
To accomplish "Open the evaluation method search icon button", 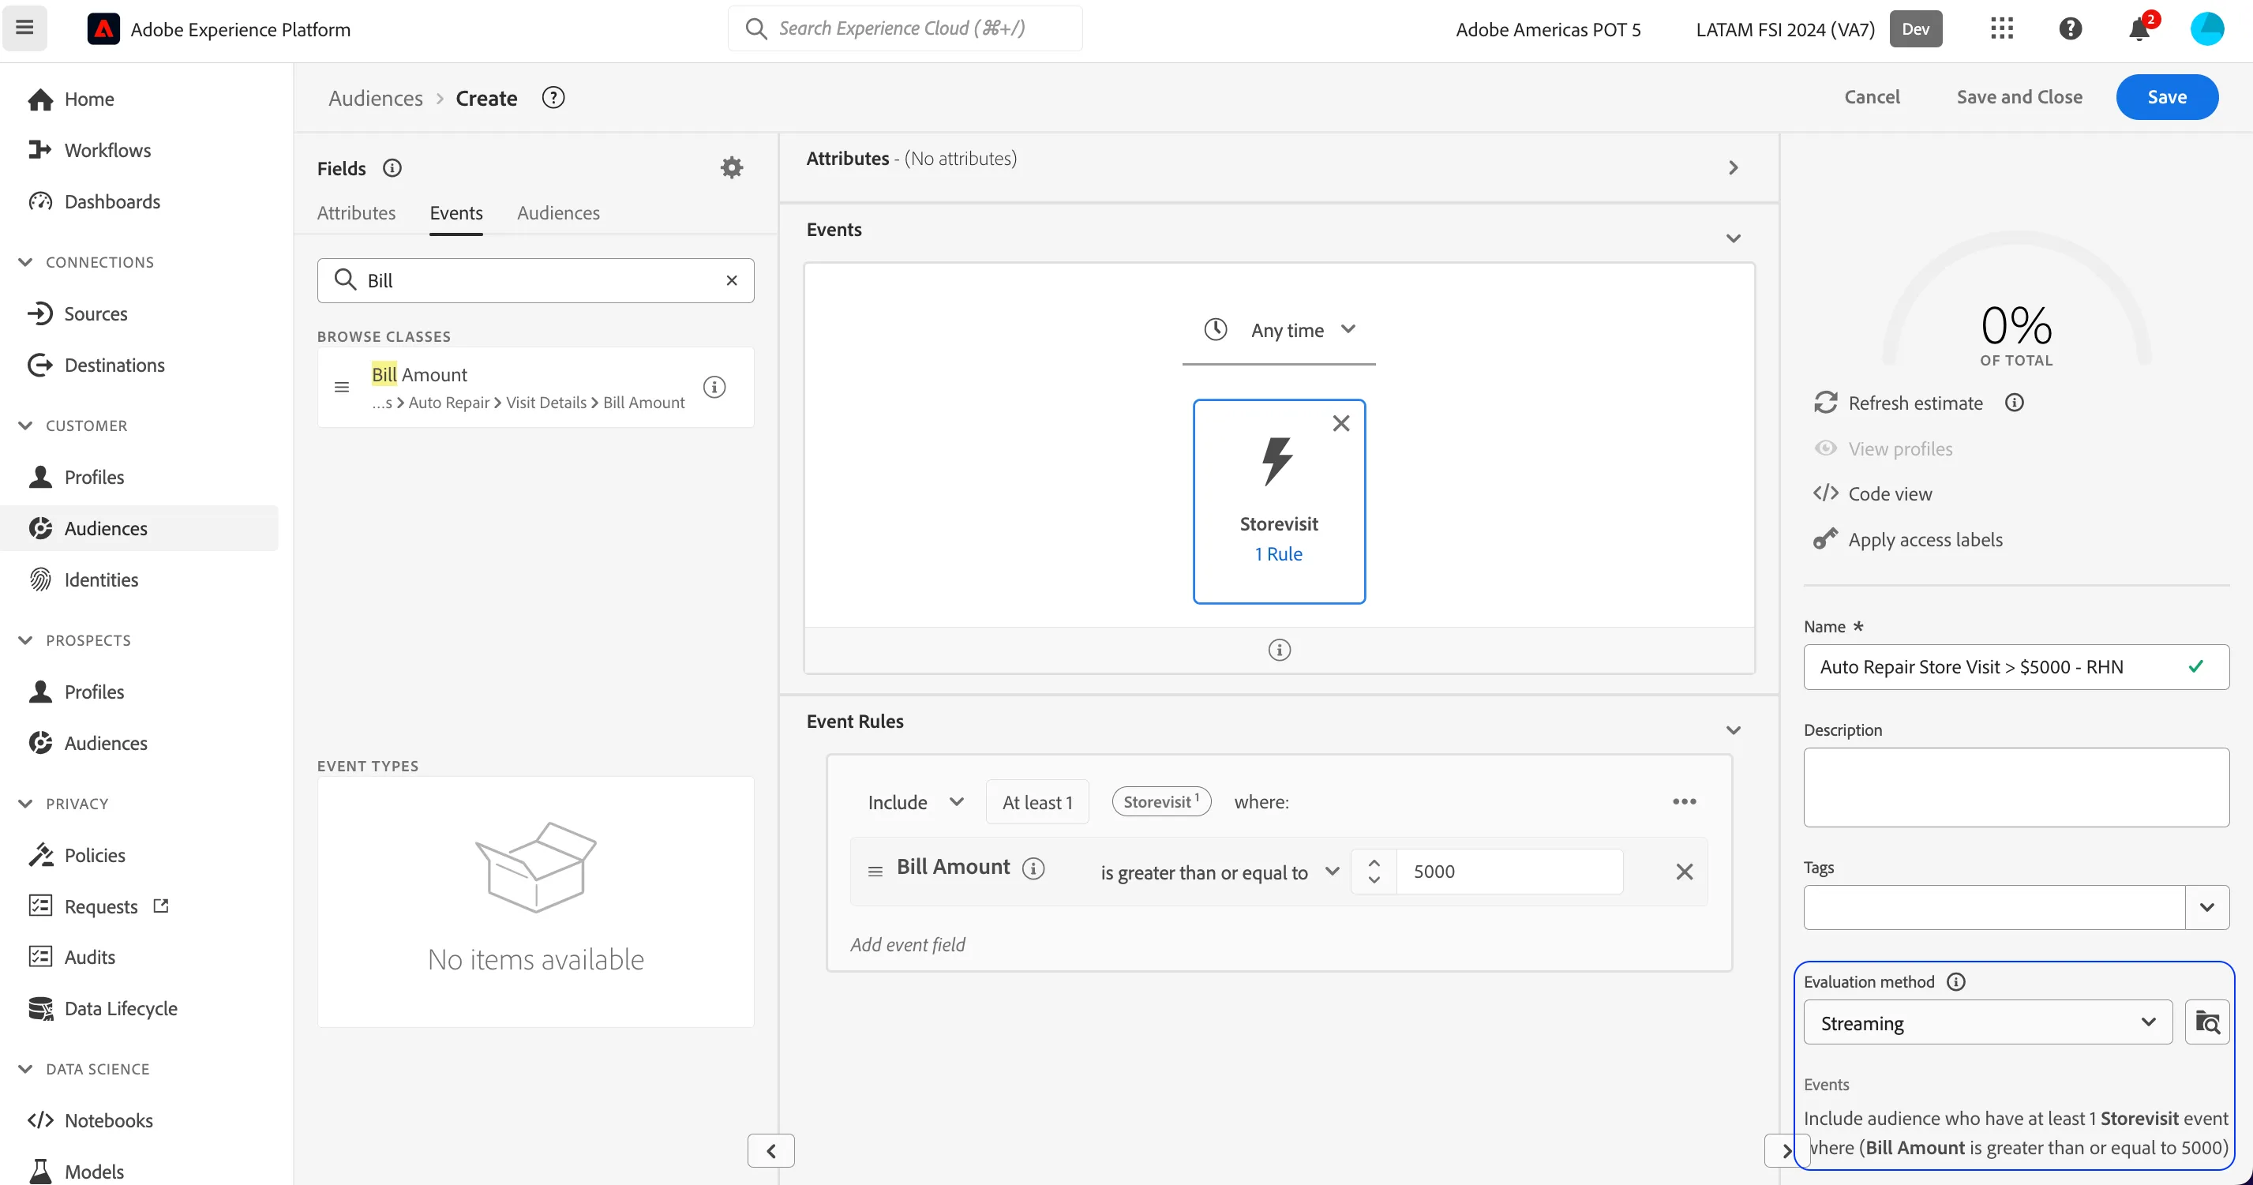I will [2206, 1022].
